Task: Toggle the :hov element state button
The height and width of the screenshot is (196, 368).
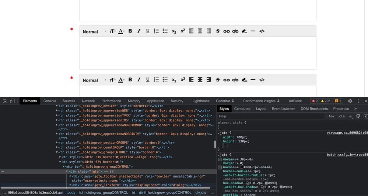Action: (331, 116)
